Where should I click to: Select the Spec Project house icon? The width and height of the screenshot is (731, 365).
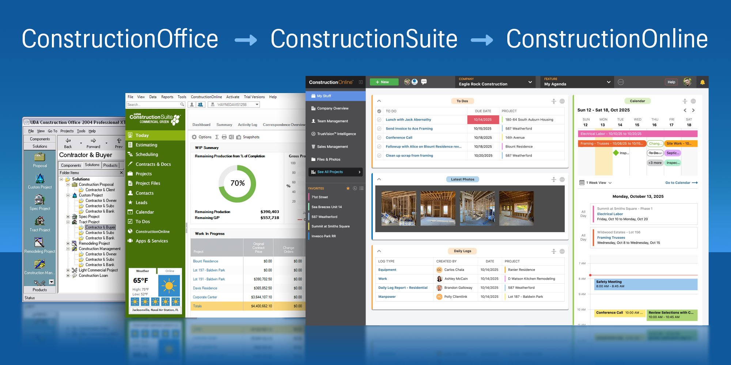pyautogui.click(x=39, y=200)
